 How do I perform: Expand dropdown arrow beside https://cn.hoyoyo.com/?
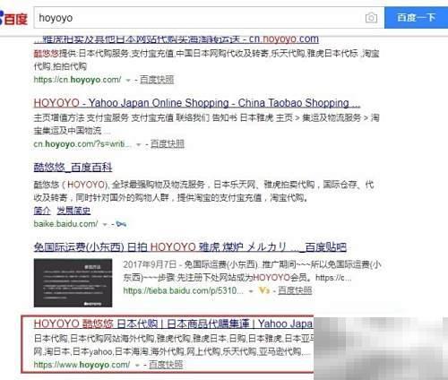128,80
